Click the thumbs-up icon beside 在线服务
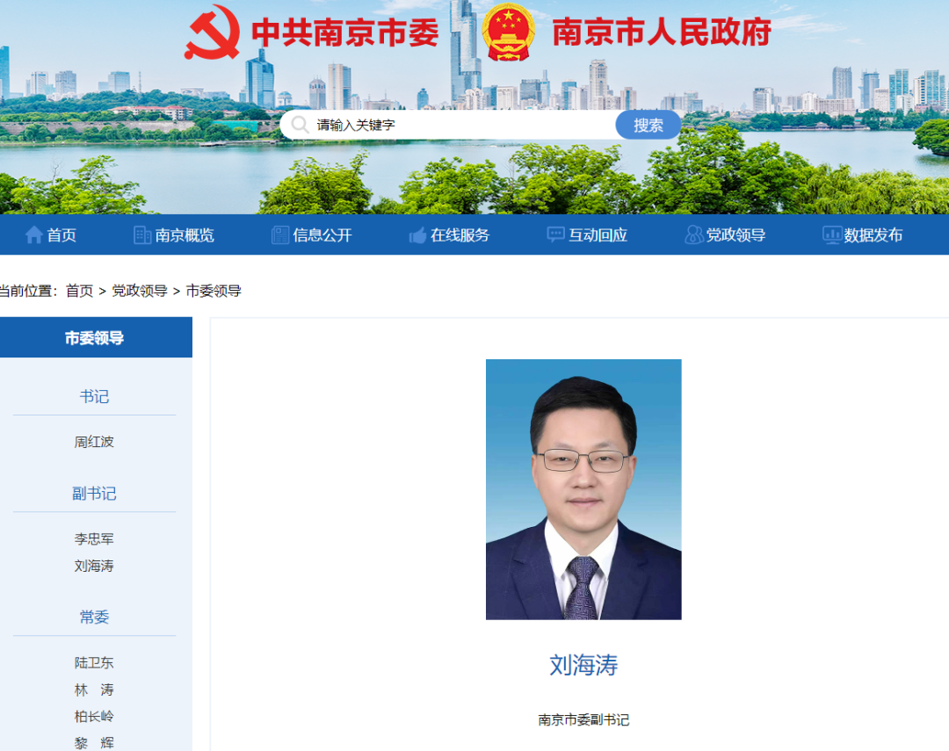The height and width of the screenshot is (751, 949). 417,235
